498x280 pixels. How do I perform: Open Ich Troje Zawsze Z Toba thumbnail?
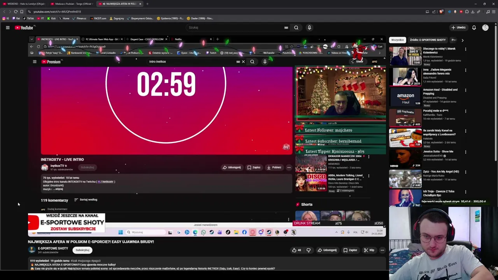[x=405, y=199]
